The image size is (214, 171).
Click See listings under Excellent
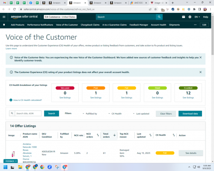coord(188,97)
